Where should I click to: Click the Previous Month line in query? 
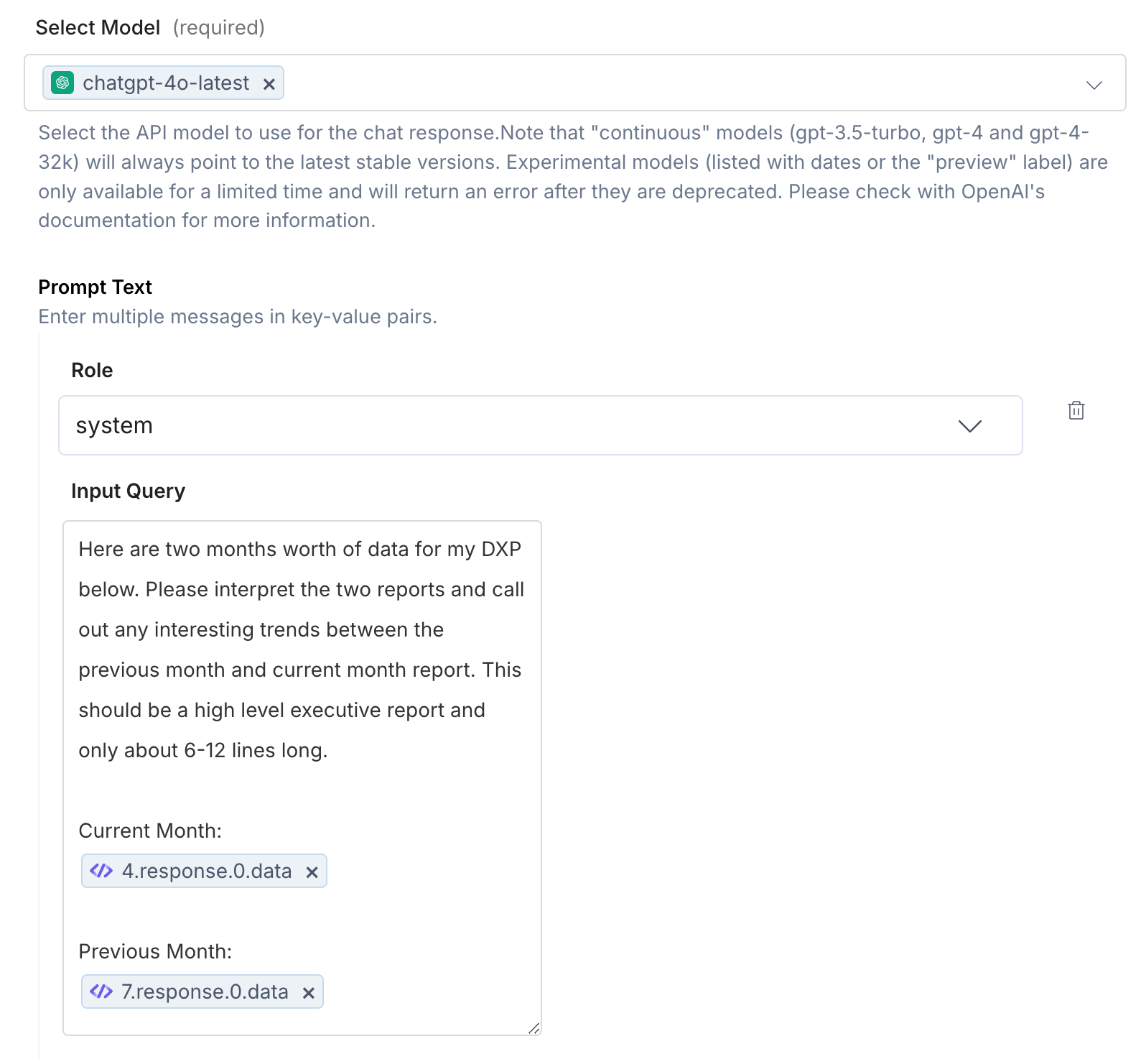click(155, 951)
